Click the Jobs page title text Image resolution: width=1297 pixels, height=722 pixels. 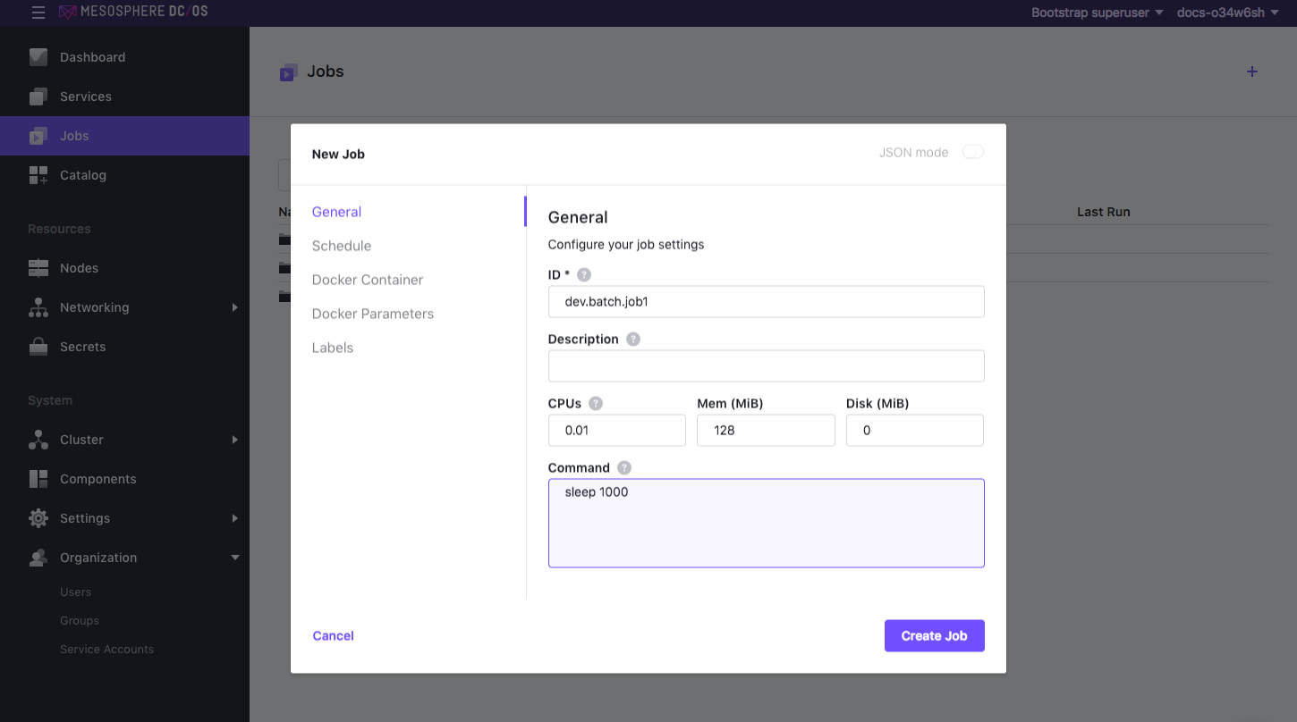326,71
